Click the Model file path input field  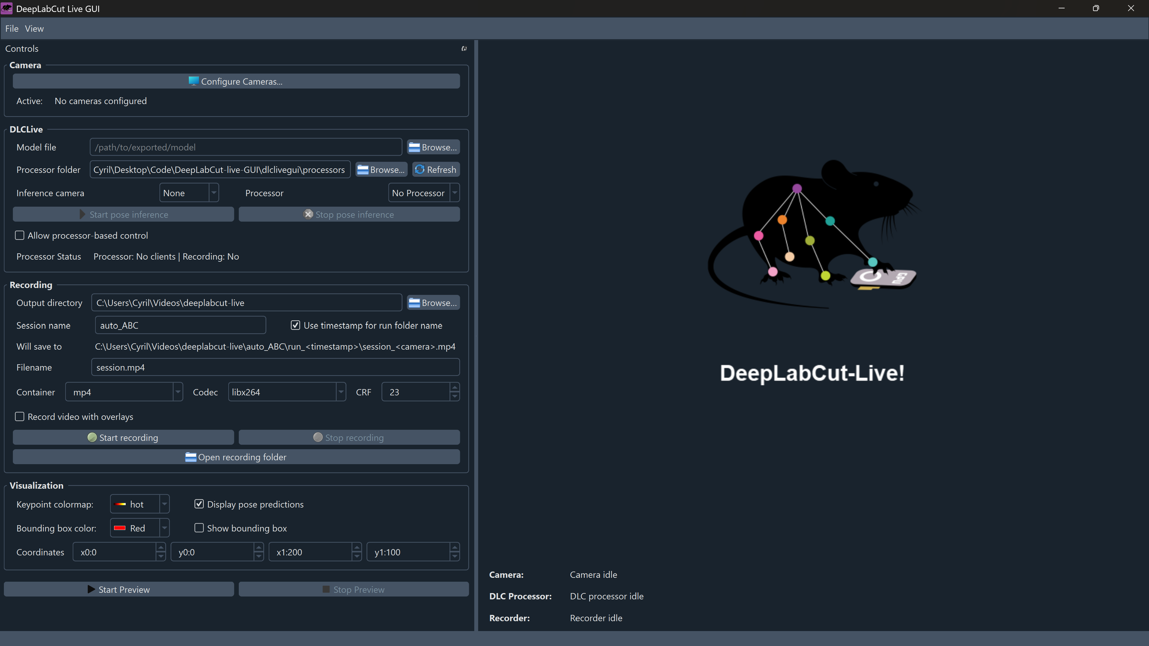click(246, 147)
